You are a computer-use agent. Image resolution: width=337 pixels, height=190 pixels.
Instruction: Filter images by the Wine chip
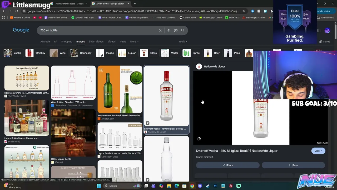point(59,53)
